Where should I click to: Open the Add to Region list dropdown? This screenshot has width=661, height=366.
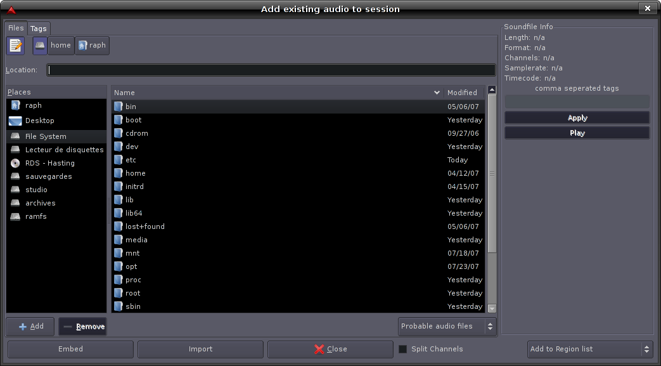click(x=589, y=349)
